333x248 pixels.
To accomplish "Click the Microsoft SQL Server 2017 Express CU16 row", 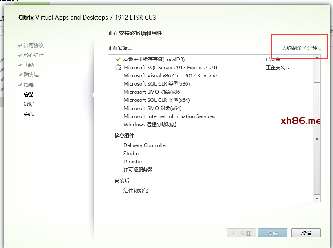I will tap(171, 68).
